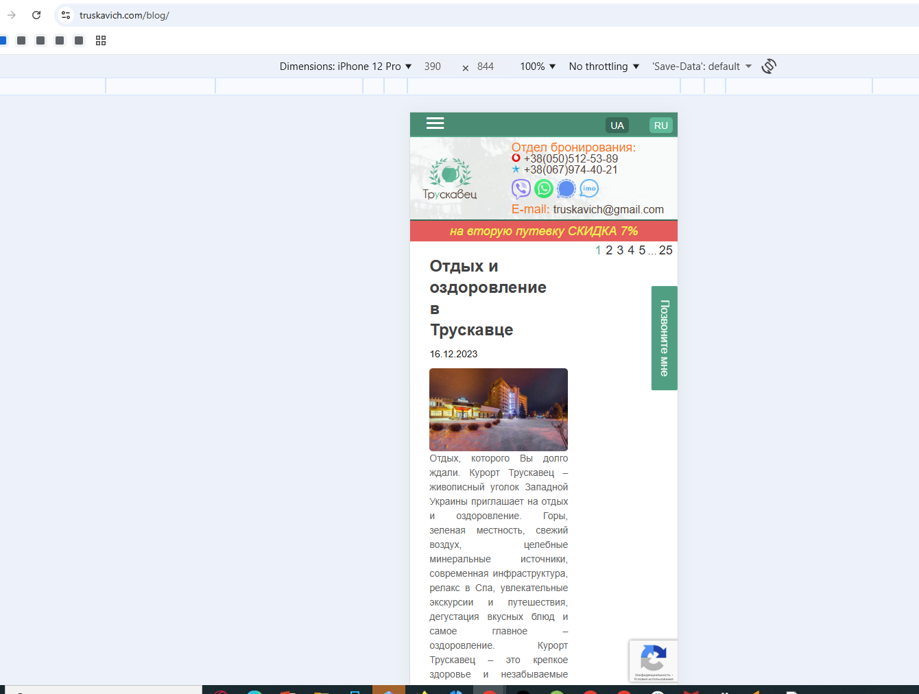This screenshot has height=694, width=919.
Task: Call phone number +38(050)512-53-89
Action: pos(571,158)
